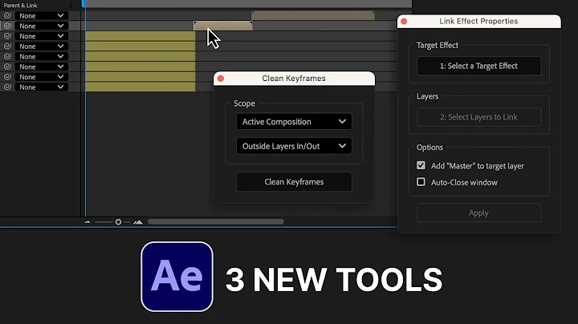Open the None parent dropdown in the topmost row
The height and width of the screenshot is (324, 578).
click(42, 16)
